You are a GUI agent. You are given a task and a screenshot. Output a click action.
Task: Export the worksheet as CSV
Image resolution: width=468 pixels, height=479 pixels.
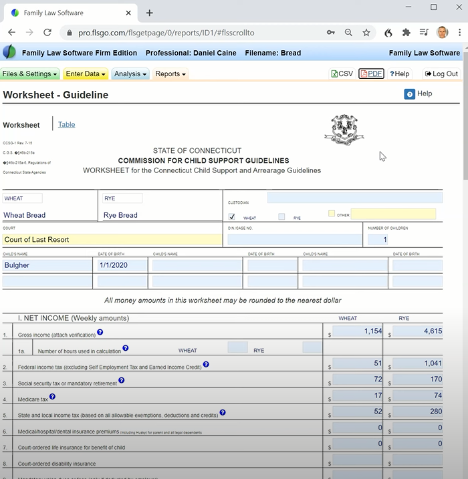pyautogui.click(x=342, y=74)
